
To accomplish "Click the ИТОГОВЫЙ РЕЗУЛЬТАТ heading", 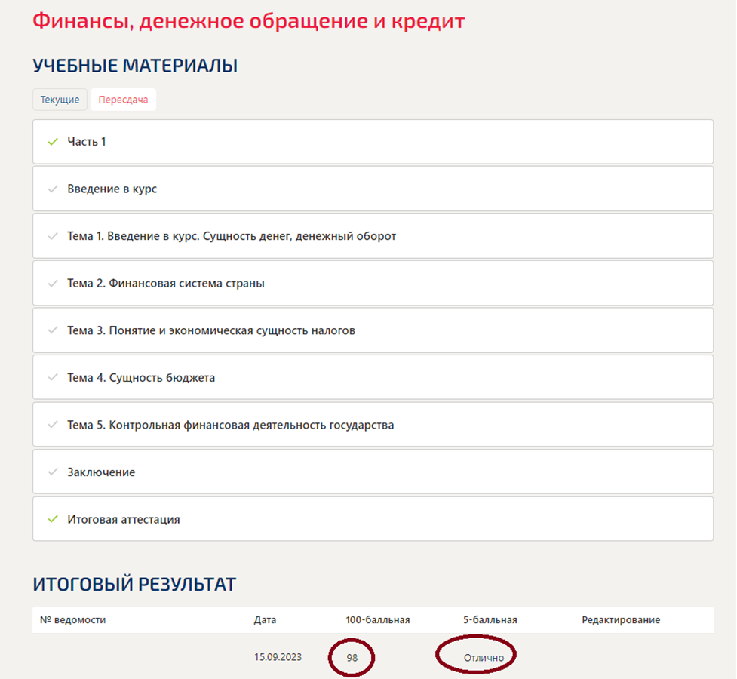I will click(134, 585).
